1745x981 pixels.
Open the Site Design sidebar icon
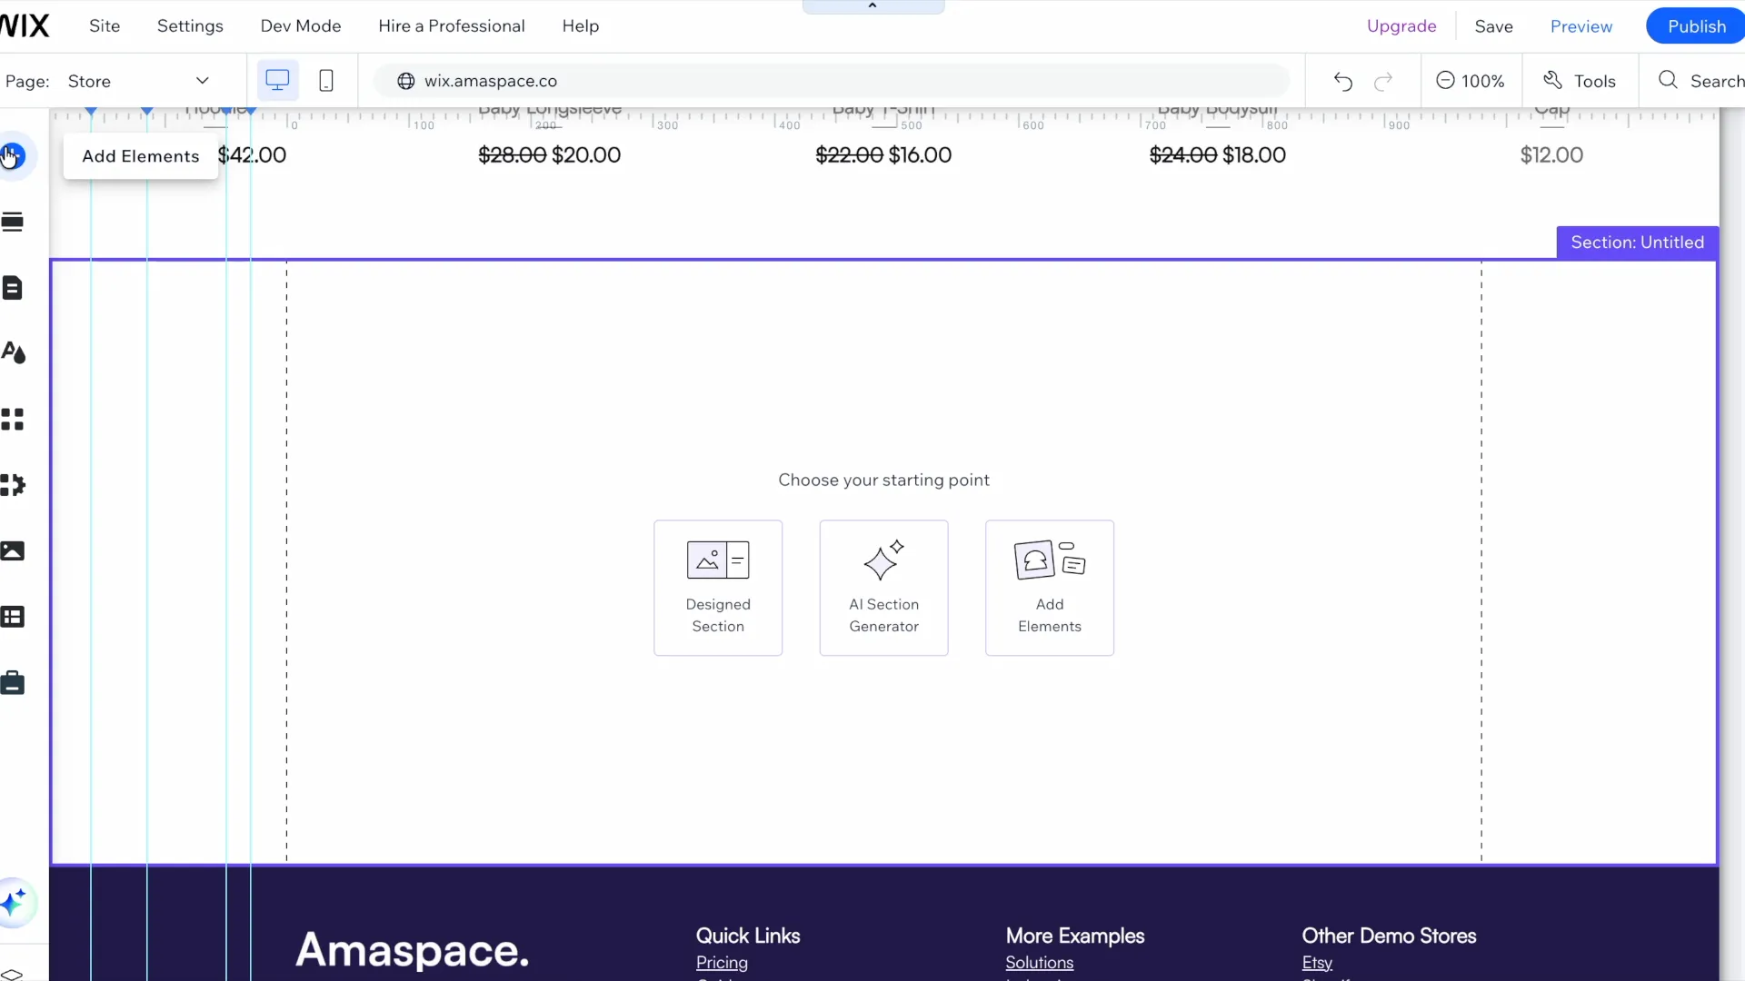[13, 353]
